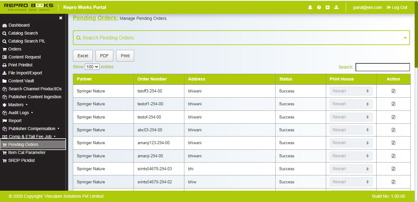Expand the Audit Logs menu
This screenshot has height=202, width=418.
20,113
